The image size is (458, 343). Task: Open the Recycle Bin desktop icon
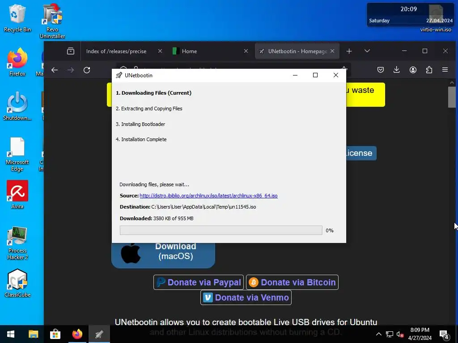tap(17, 18)
